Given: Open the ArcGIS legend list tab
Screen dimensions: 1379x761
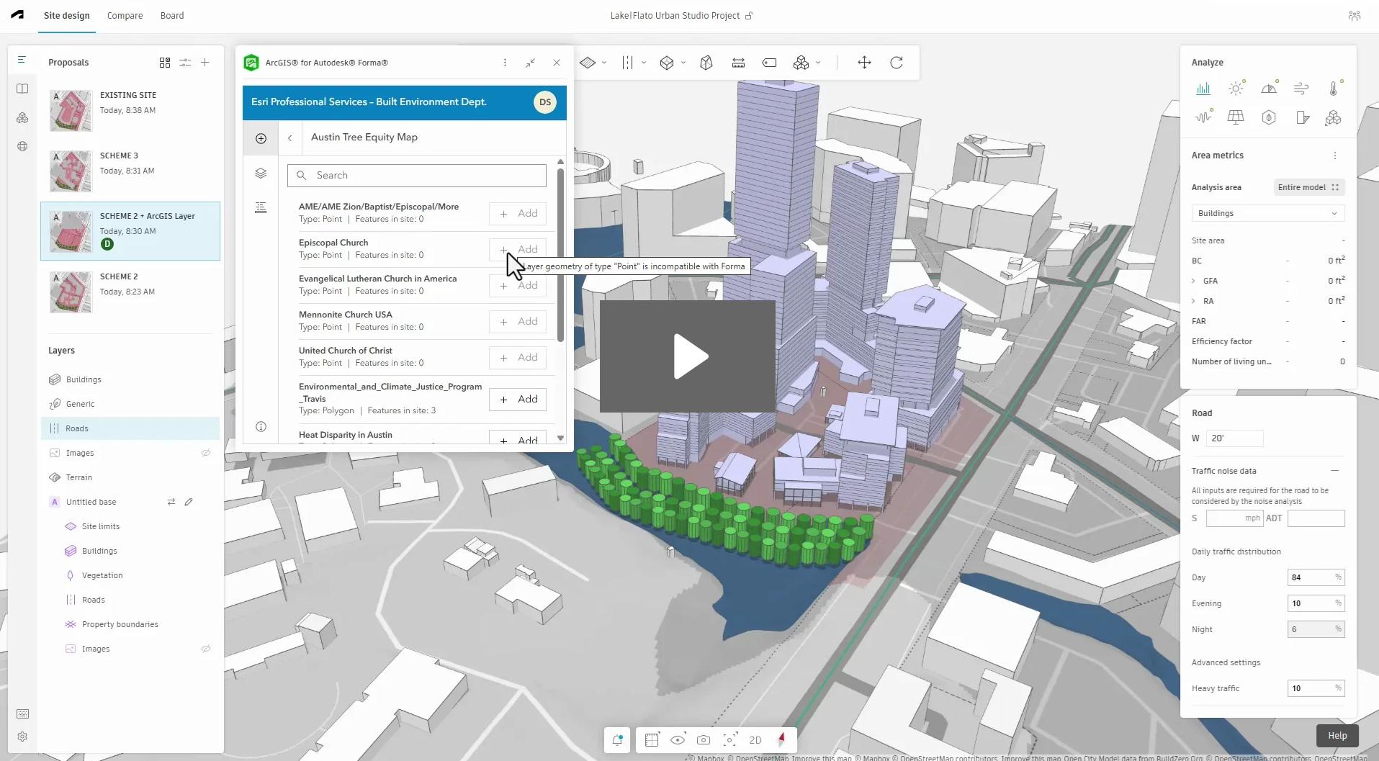Looking at the screenshot, I should [x=261, y=208].
